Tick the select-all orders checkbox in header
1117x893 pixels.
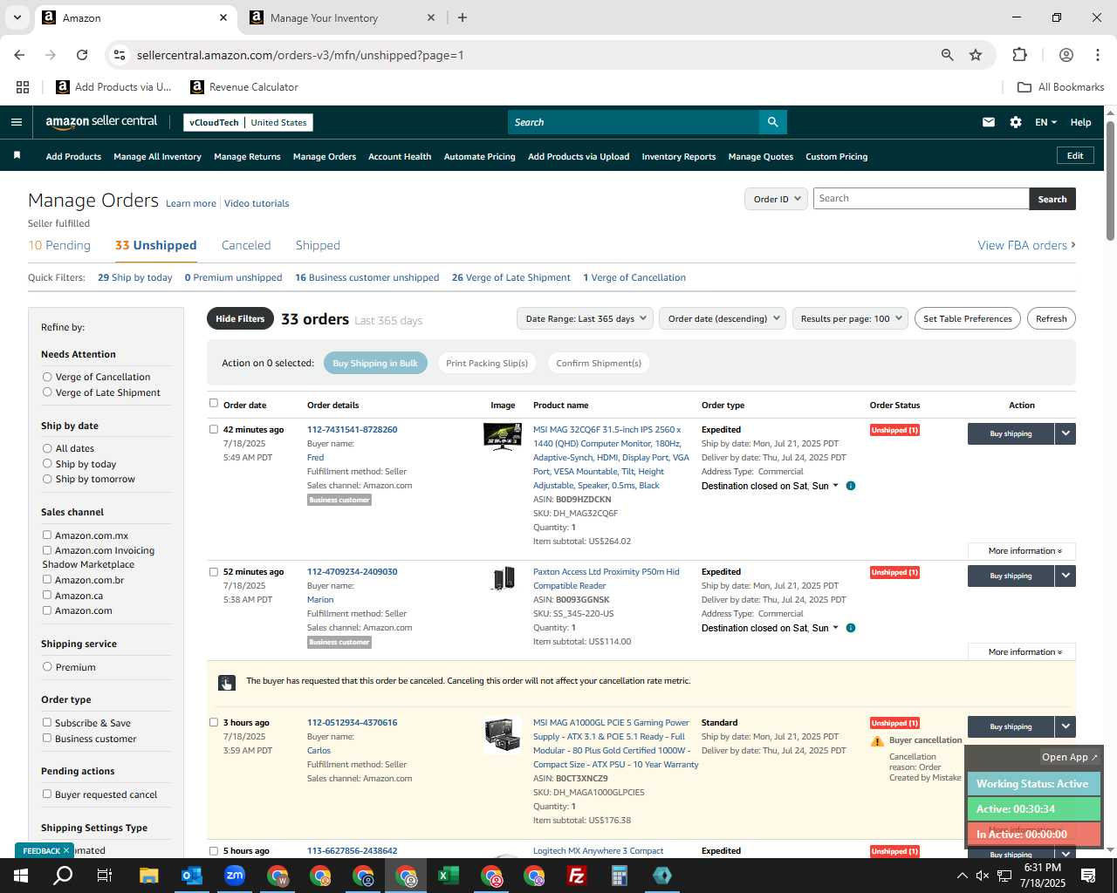coord(214,404)
